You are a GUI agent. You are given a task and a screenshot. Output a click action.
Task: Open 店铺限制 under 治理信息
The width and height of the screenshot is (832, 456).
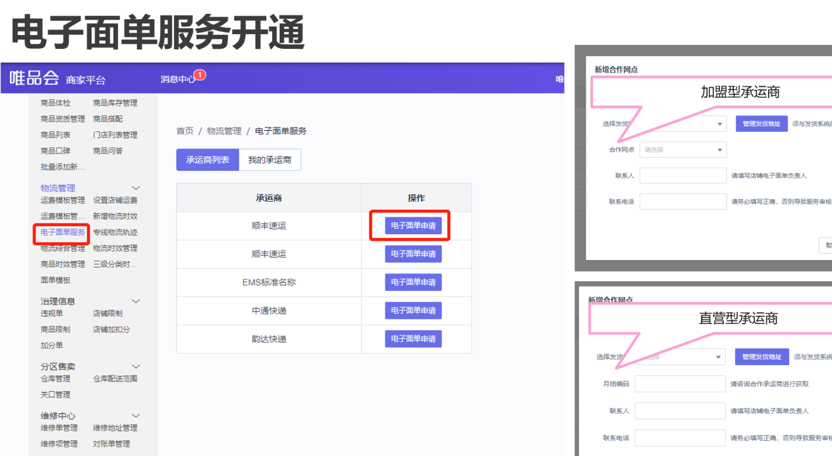(x=108, y=314)
